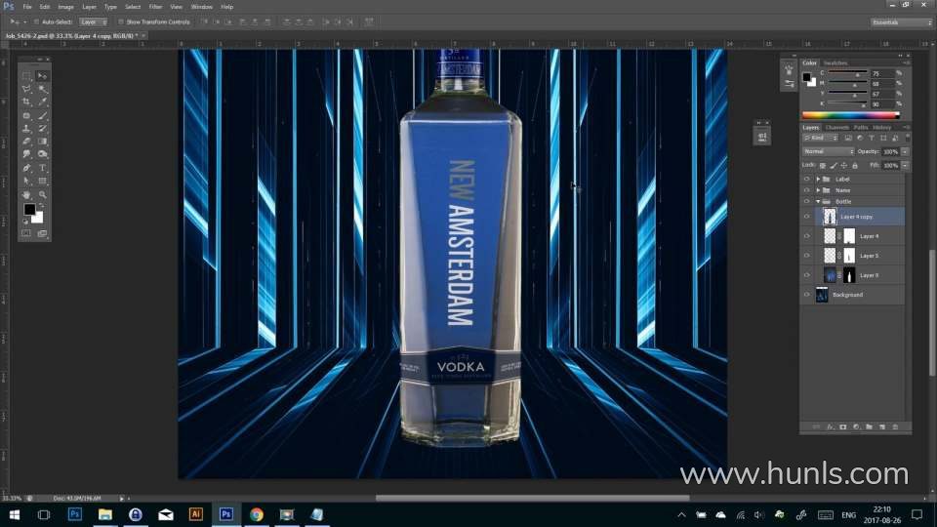Select the Lasso tool
Image resolution: width=937 pixels, height=527 pixels.
pyautogui.click(x=26, y=89)
